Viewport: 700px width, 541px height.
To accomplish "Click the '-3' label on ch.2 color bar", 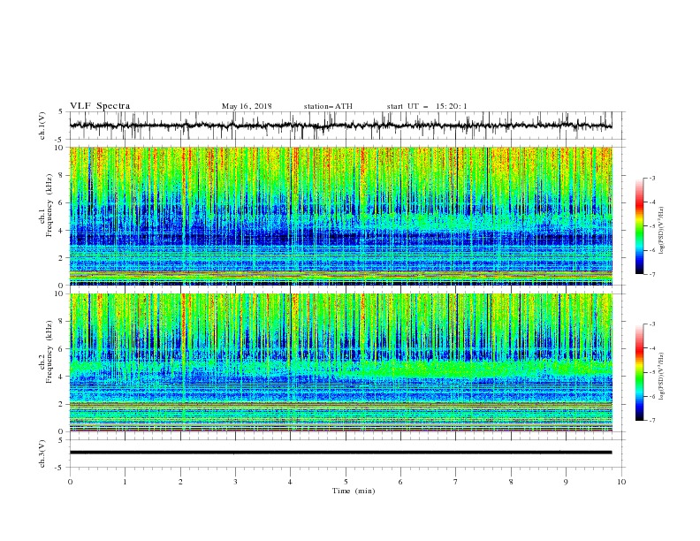I will tap(652, 324).
